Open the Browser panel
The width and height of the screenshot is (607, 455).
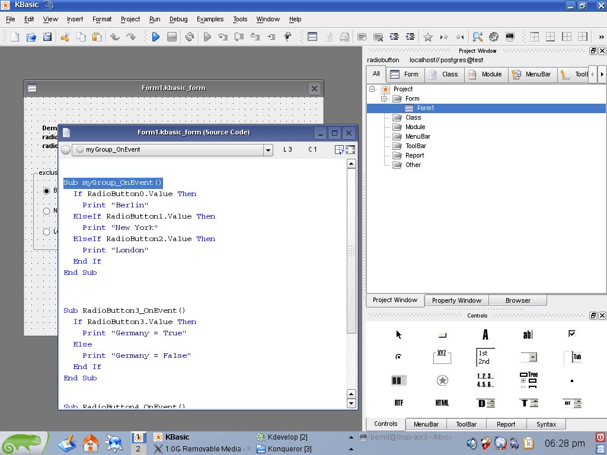coord(517,300)
